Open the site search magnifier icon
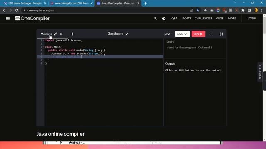This screenshot has height=149, width=266. [x=155, y=18]
